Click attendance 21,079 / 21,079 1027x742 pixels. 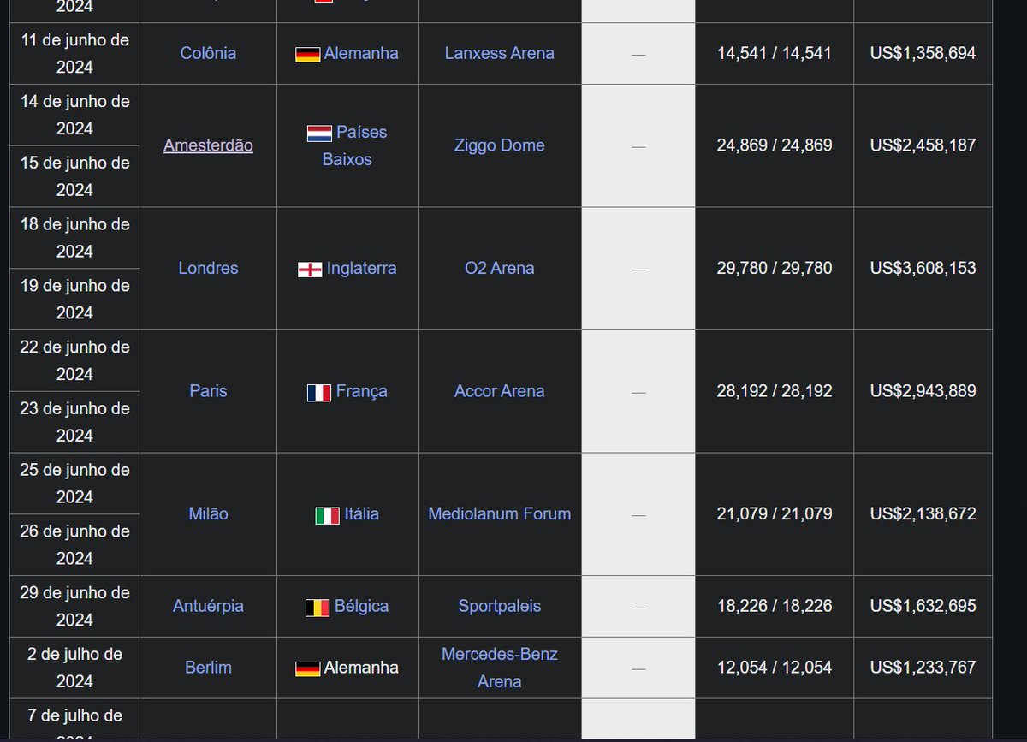click(x=775, y=514)
